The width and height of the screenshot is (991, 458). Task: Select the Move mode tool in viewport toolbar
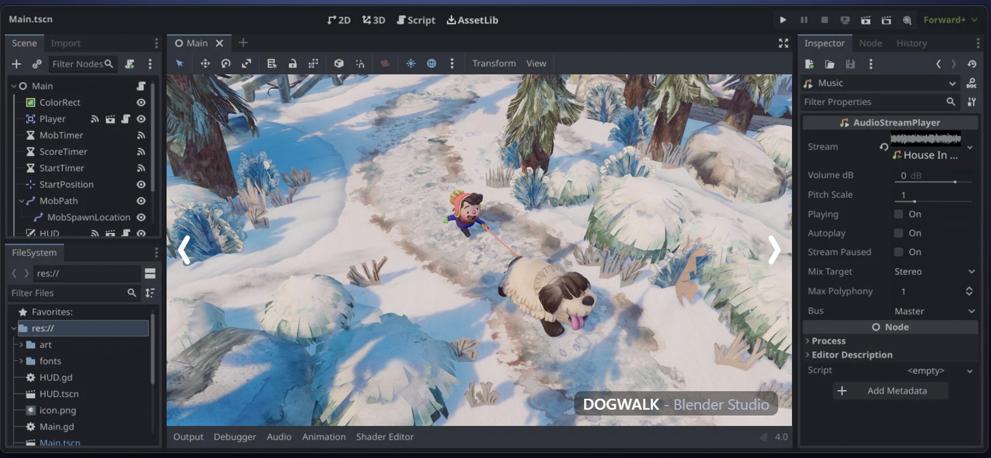205,64
